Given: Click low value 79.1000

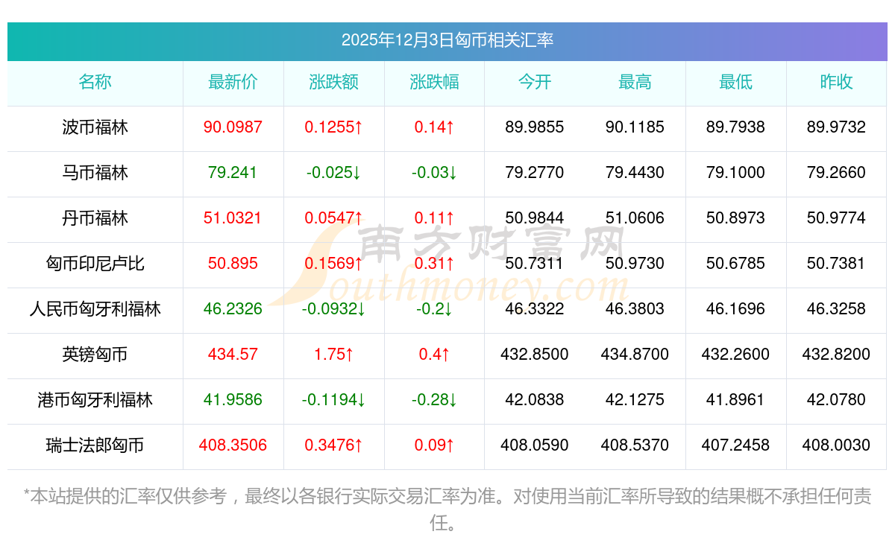Looking at the screenshot, I should 736,173.
